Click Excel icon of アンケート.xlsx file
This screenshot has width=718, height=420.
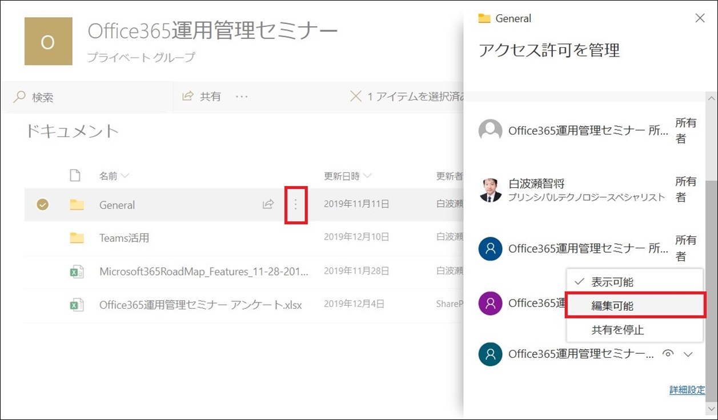tap(77, 305)
